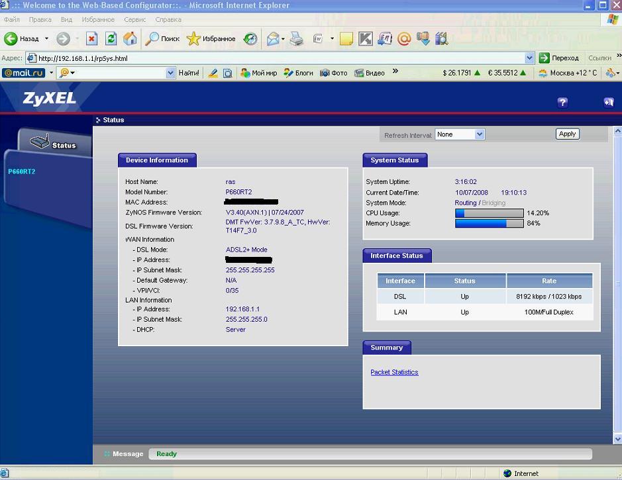
Task: Refresh the page using the green arrows icon
Action: (x=111, y=39)
